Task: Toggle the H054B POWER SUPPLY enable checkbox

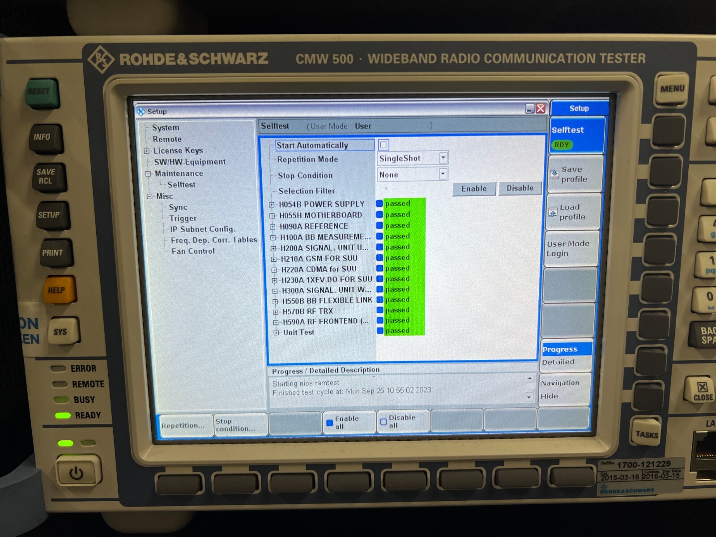Action: point(379,204)
